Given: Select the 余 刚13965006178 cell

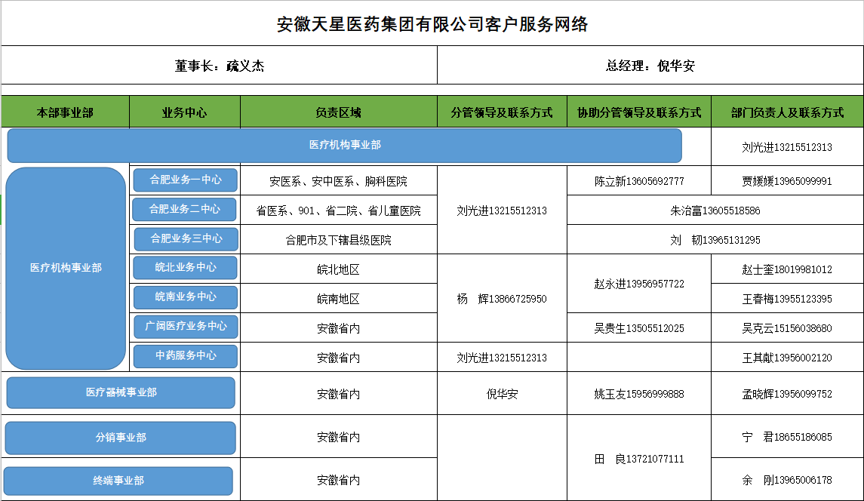Looking at the screenshot, I should tap(787, 480).
